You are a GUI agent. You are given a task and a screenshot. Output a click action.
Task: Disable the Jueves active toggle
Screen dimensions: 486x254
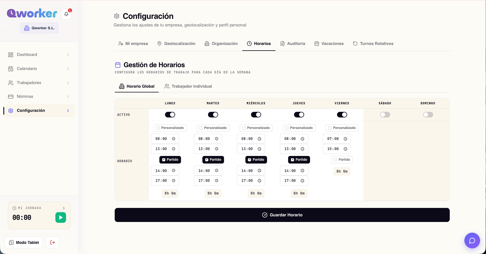point(299,115)
